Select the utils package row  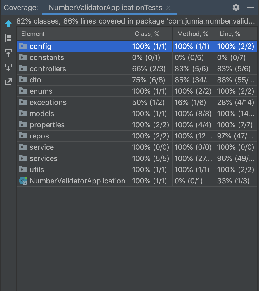tap(137, 170)
